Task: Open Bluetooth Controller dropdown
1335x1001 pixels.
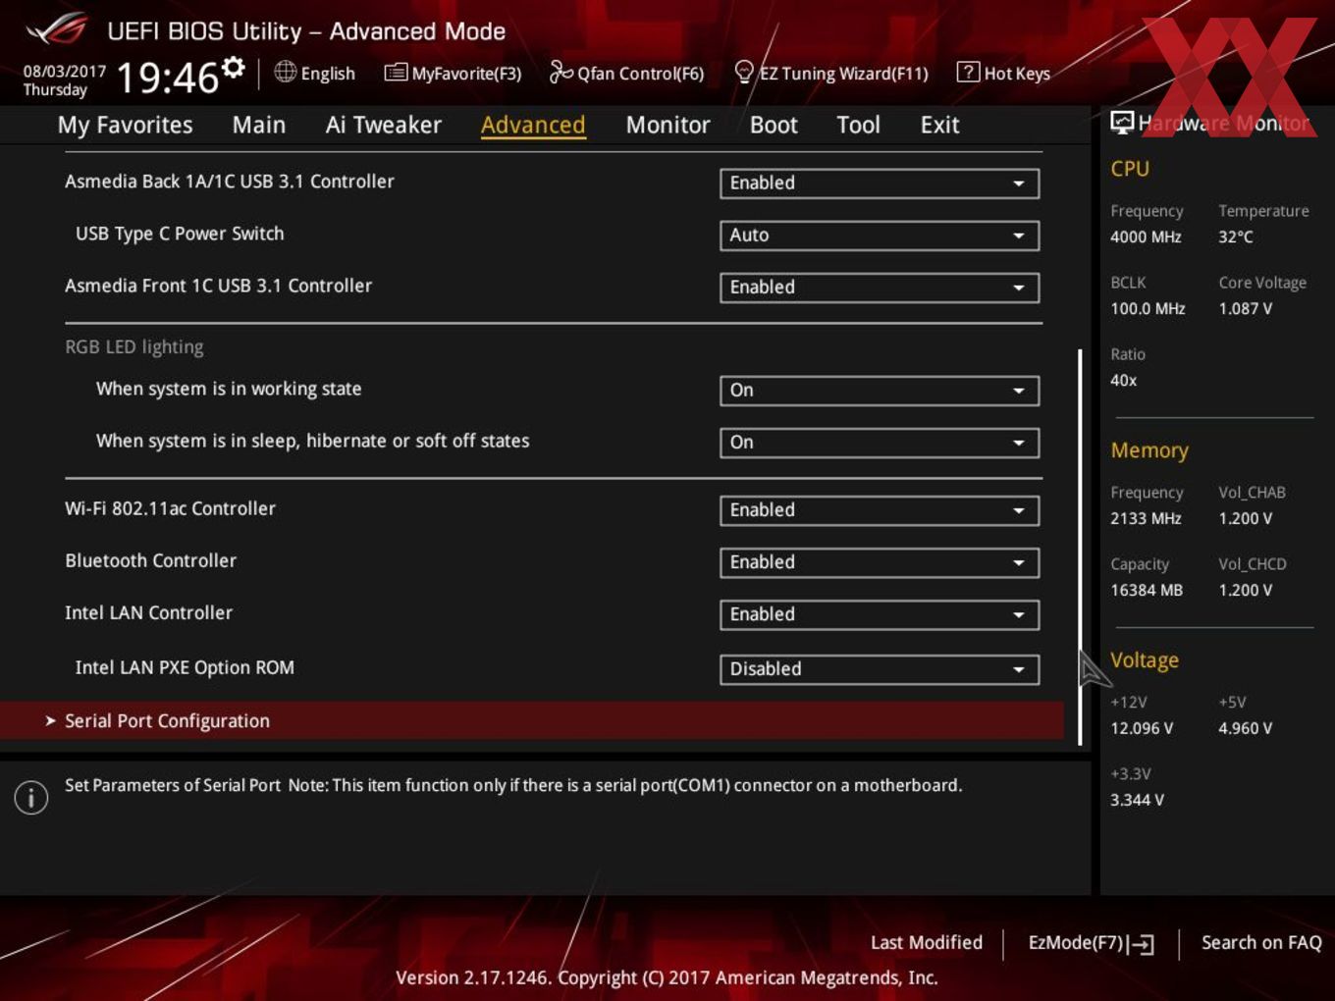Action: pos(880,562)
